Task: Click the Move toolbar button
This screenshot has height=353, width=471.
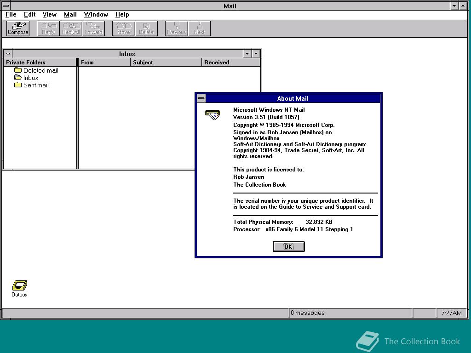Action: 123,28
